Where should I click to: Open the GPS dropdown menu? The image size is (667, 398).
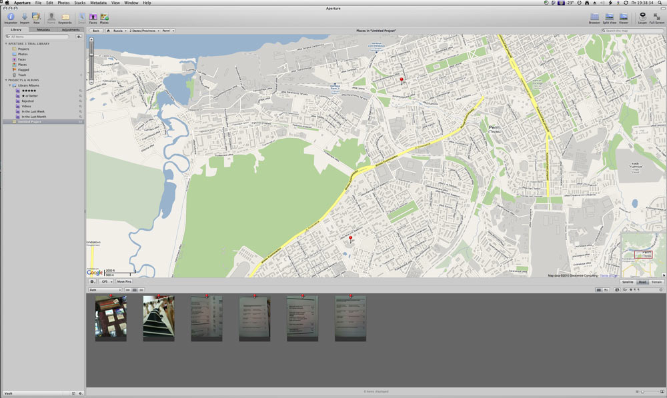pos(106,281)
